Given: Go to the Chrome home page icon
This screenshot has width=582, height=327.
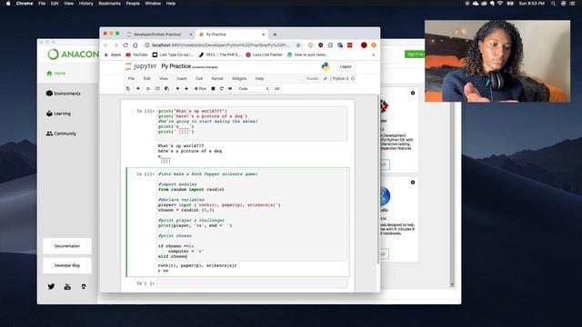Looking at the screenshot, I should pos(135,45).
